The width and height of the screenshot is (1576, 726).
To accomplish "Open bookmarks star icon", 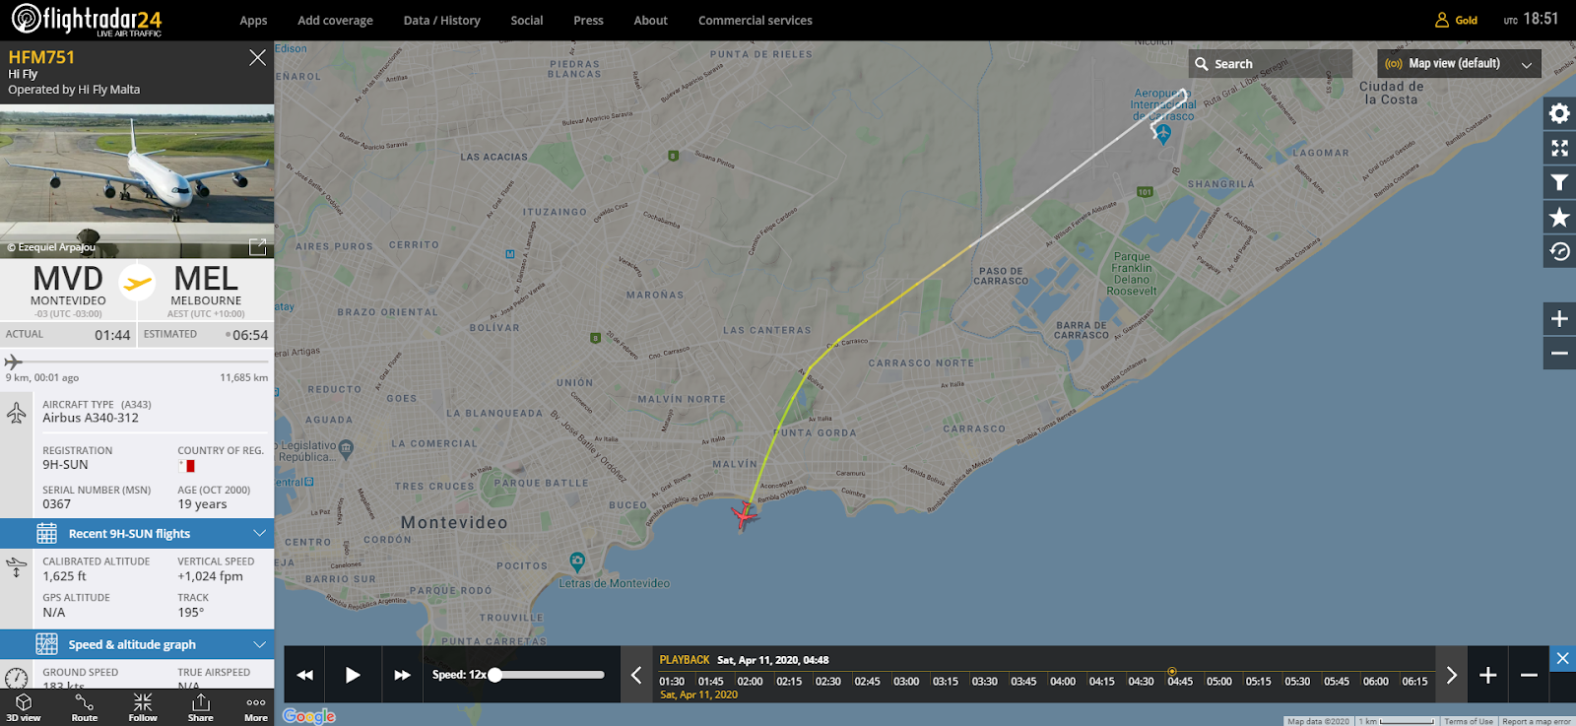I will (1558, 217).
